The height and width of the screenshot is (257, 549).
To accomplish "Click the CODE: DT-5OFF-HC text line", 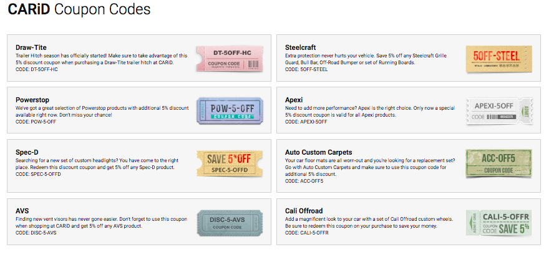I will click(37, 69).
